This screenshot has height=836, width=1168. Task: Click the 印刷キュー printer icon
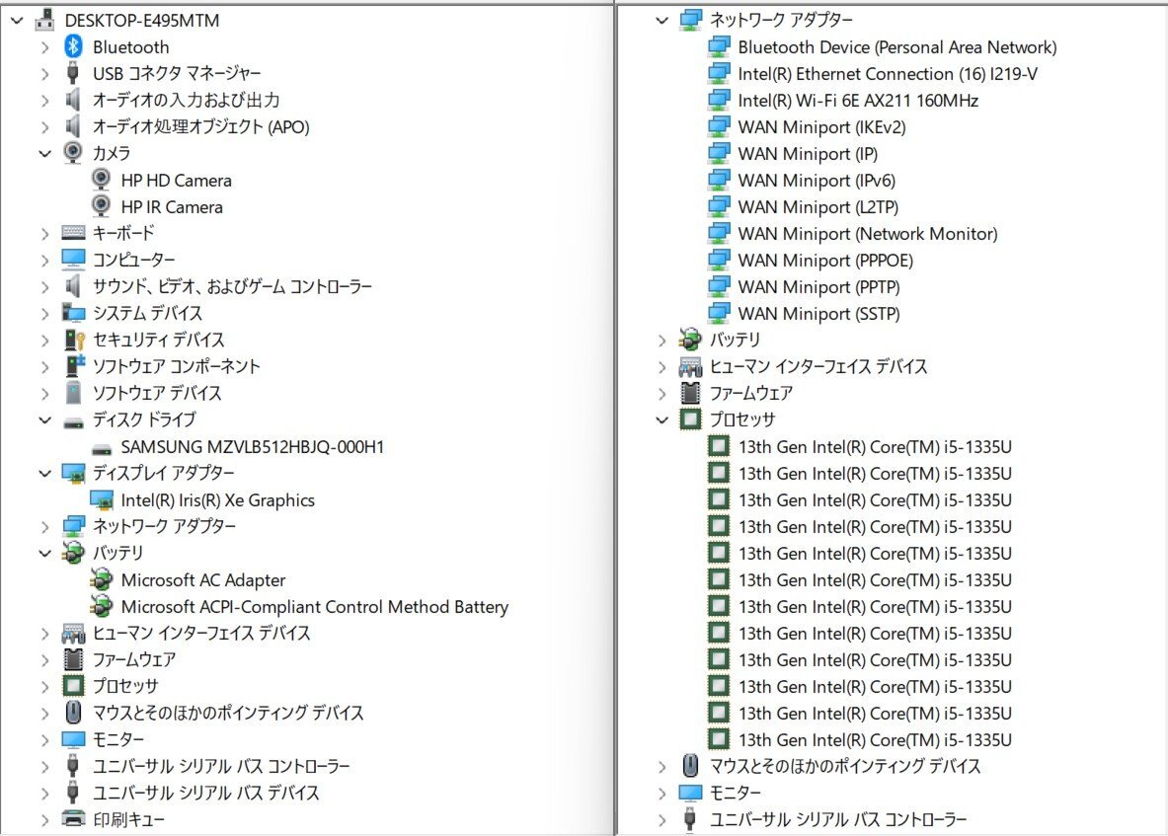[x=73, y=818]
